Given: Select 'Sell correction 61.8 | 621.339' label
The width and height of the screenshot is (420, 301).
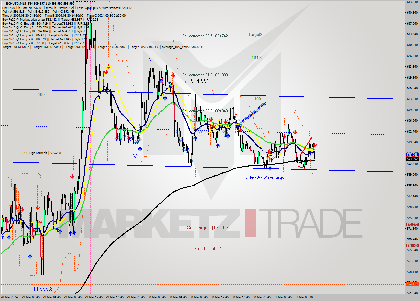Looking at the screenshot, I should [x=205, y=75].
